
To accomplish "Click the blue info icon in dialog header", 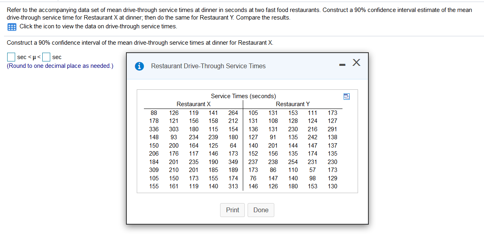I will [x=140, y=66].
